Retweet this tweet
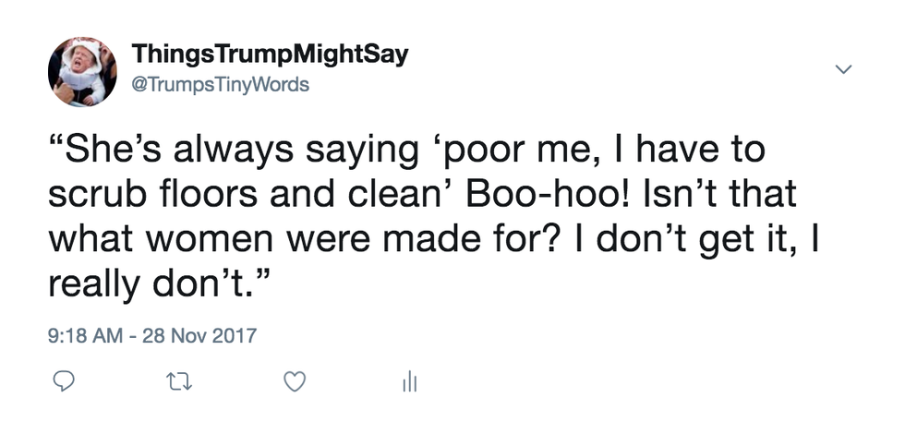This screenshot has height=434, width=905. (x=175, y=380)
